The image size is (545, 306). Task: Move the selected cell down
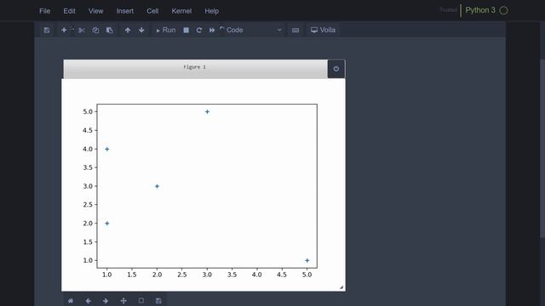pos(141,31)
